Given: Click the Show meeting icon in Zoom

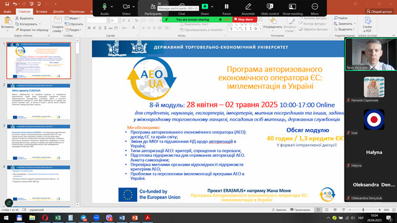Looking at the screenshot, I should pyautogui.click(x=293, y=7).
